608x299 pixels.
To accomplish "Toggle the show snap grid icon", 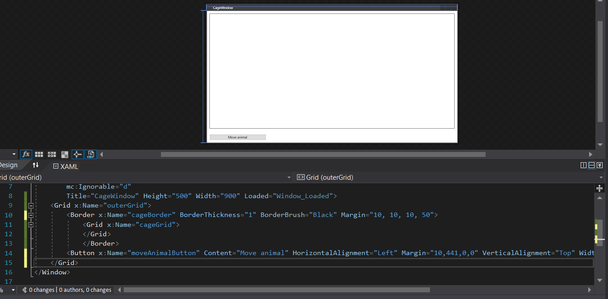I will click(x=39, y=154).
